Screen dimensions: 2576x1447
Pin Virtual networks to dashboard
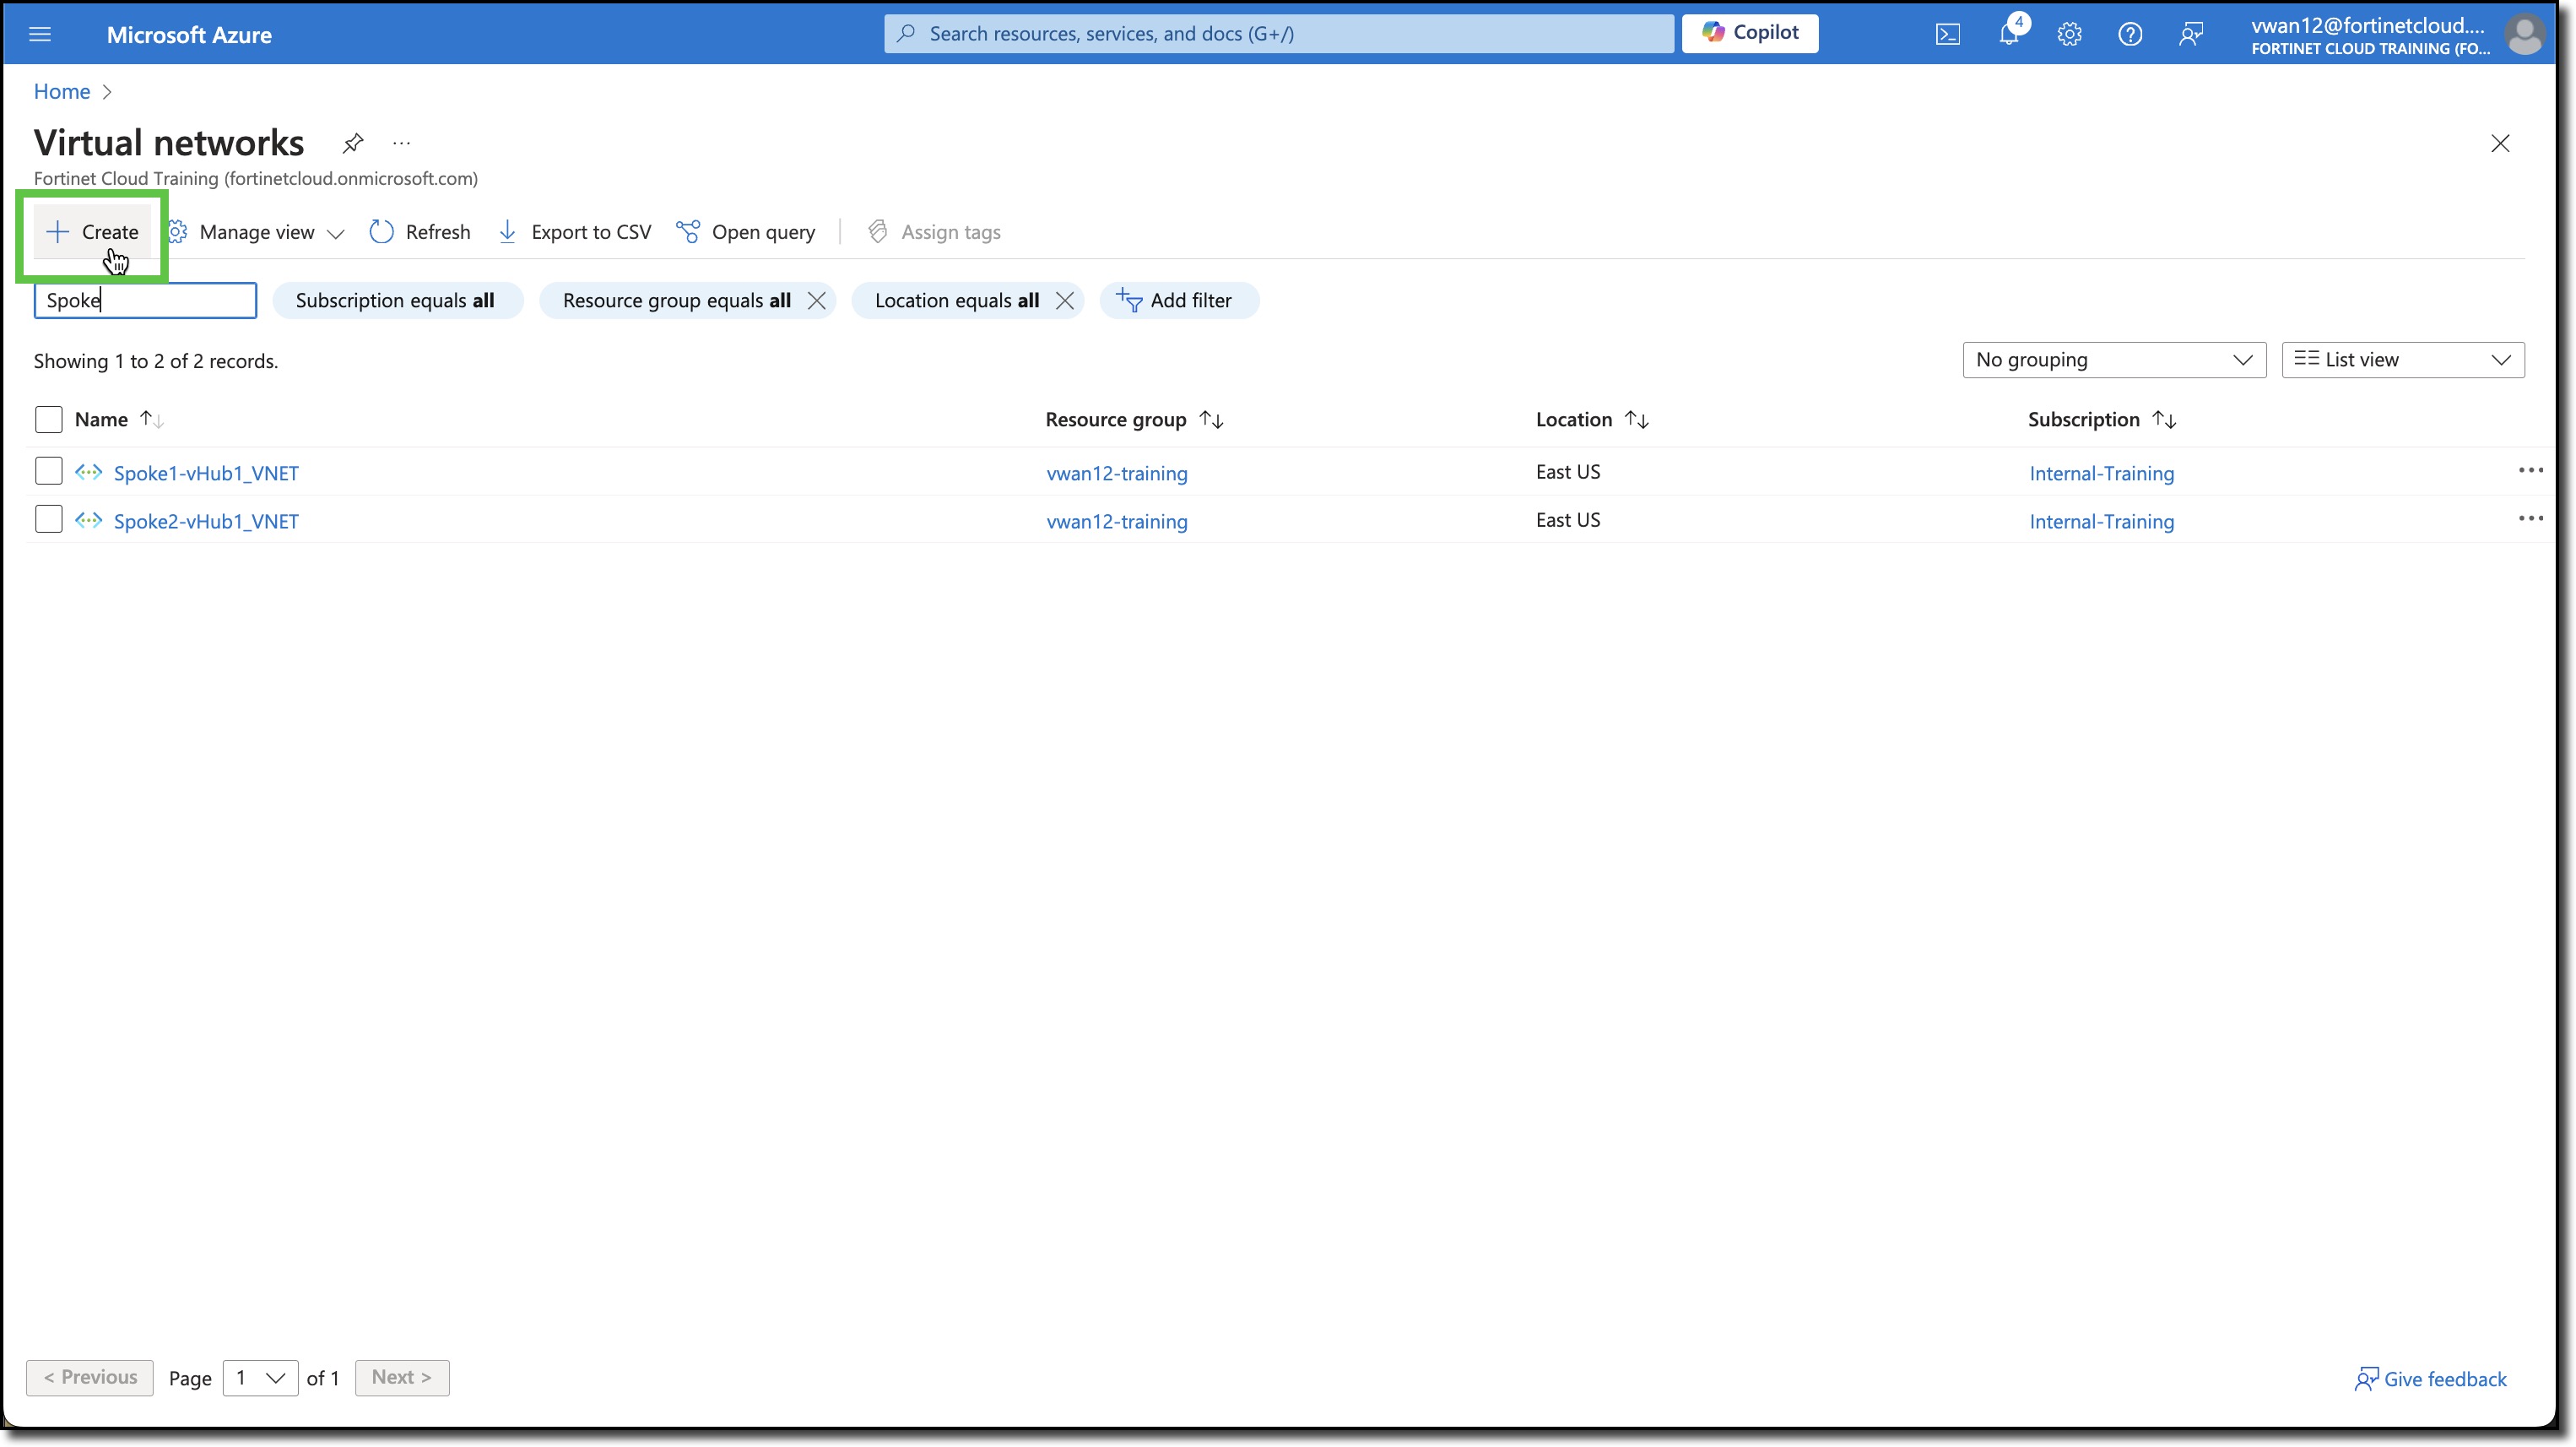pyautogui.click(x=352, y=143)
